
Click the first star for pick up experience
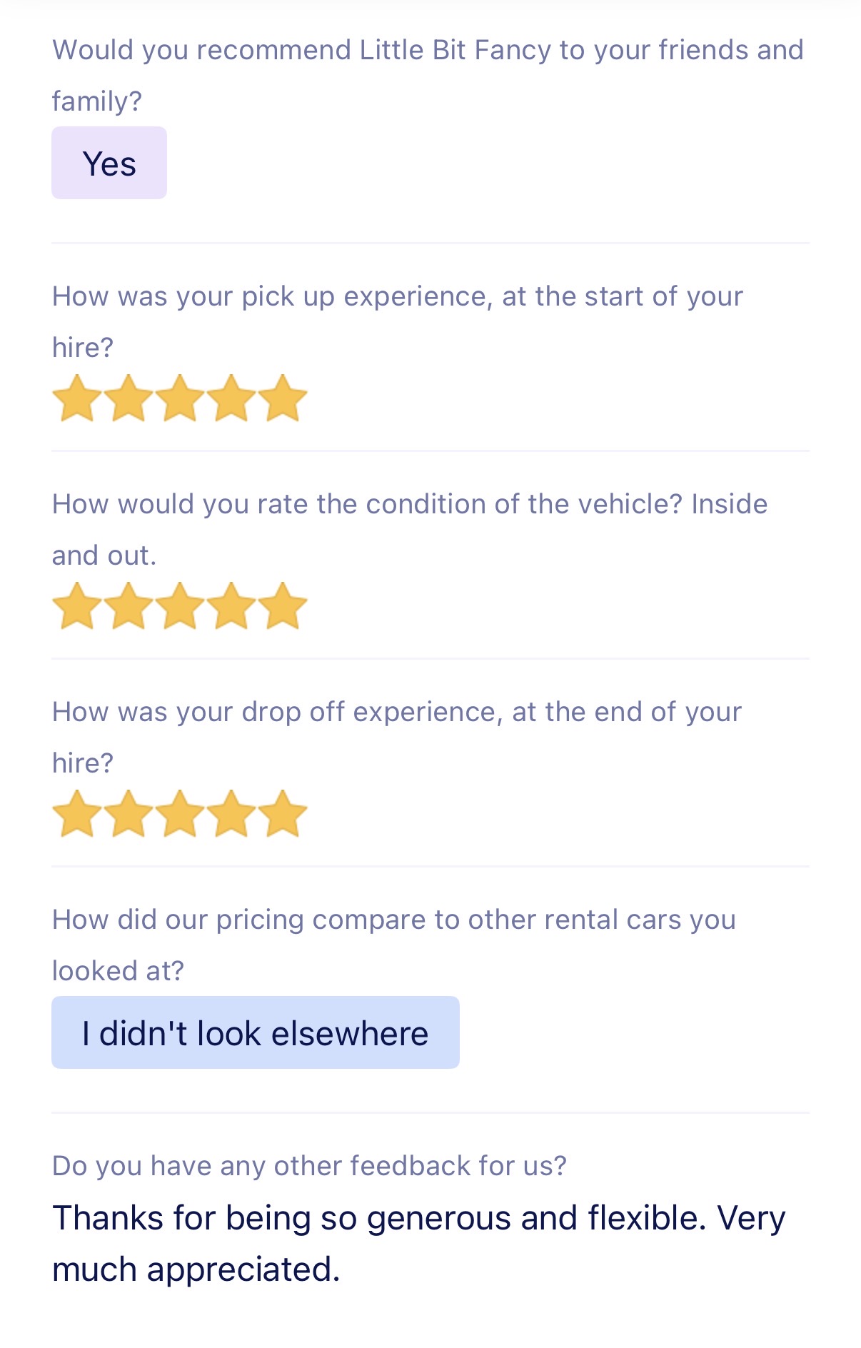(x=77, y=398)
